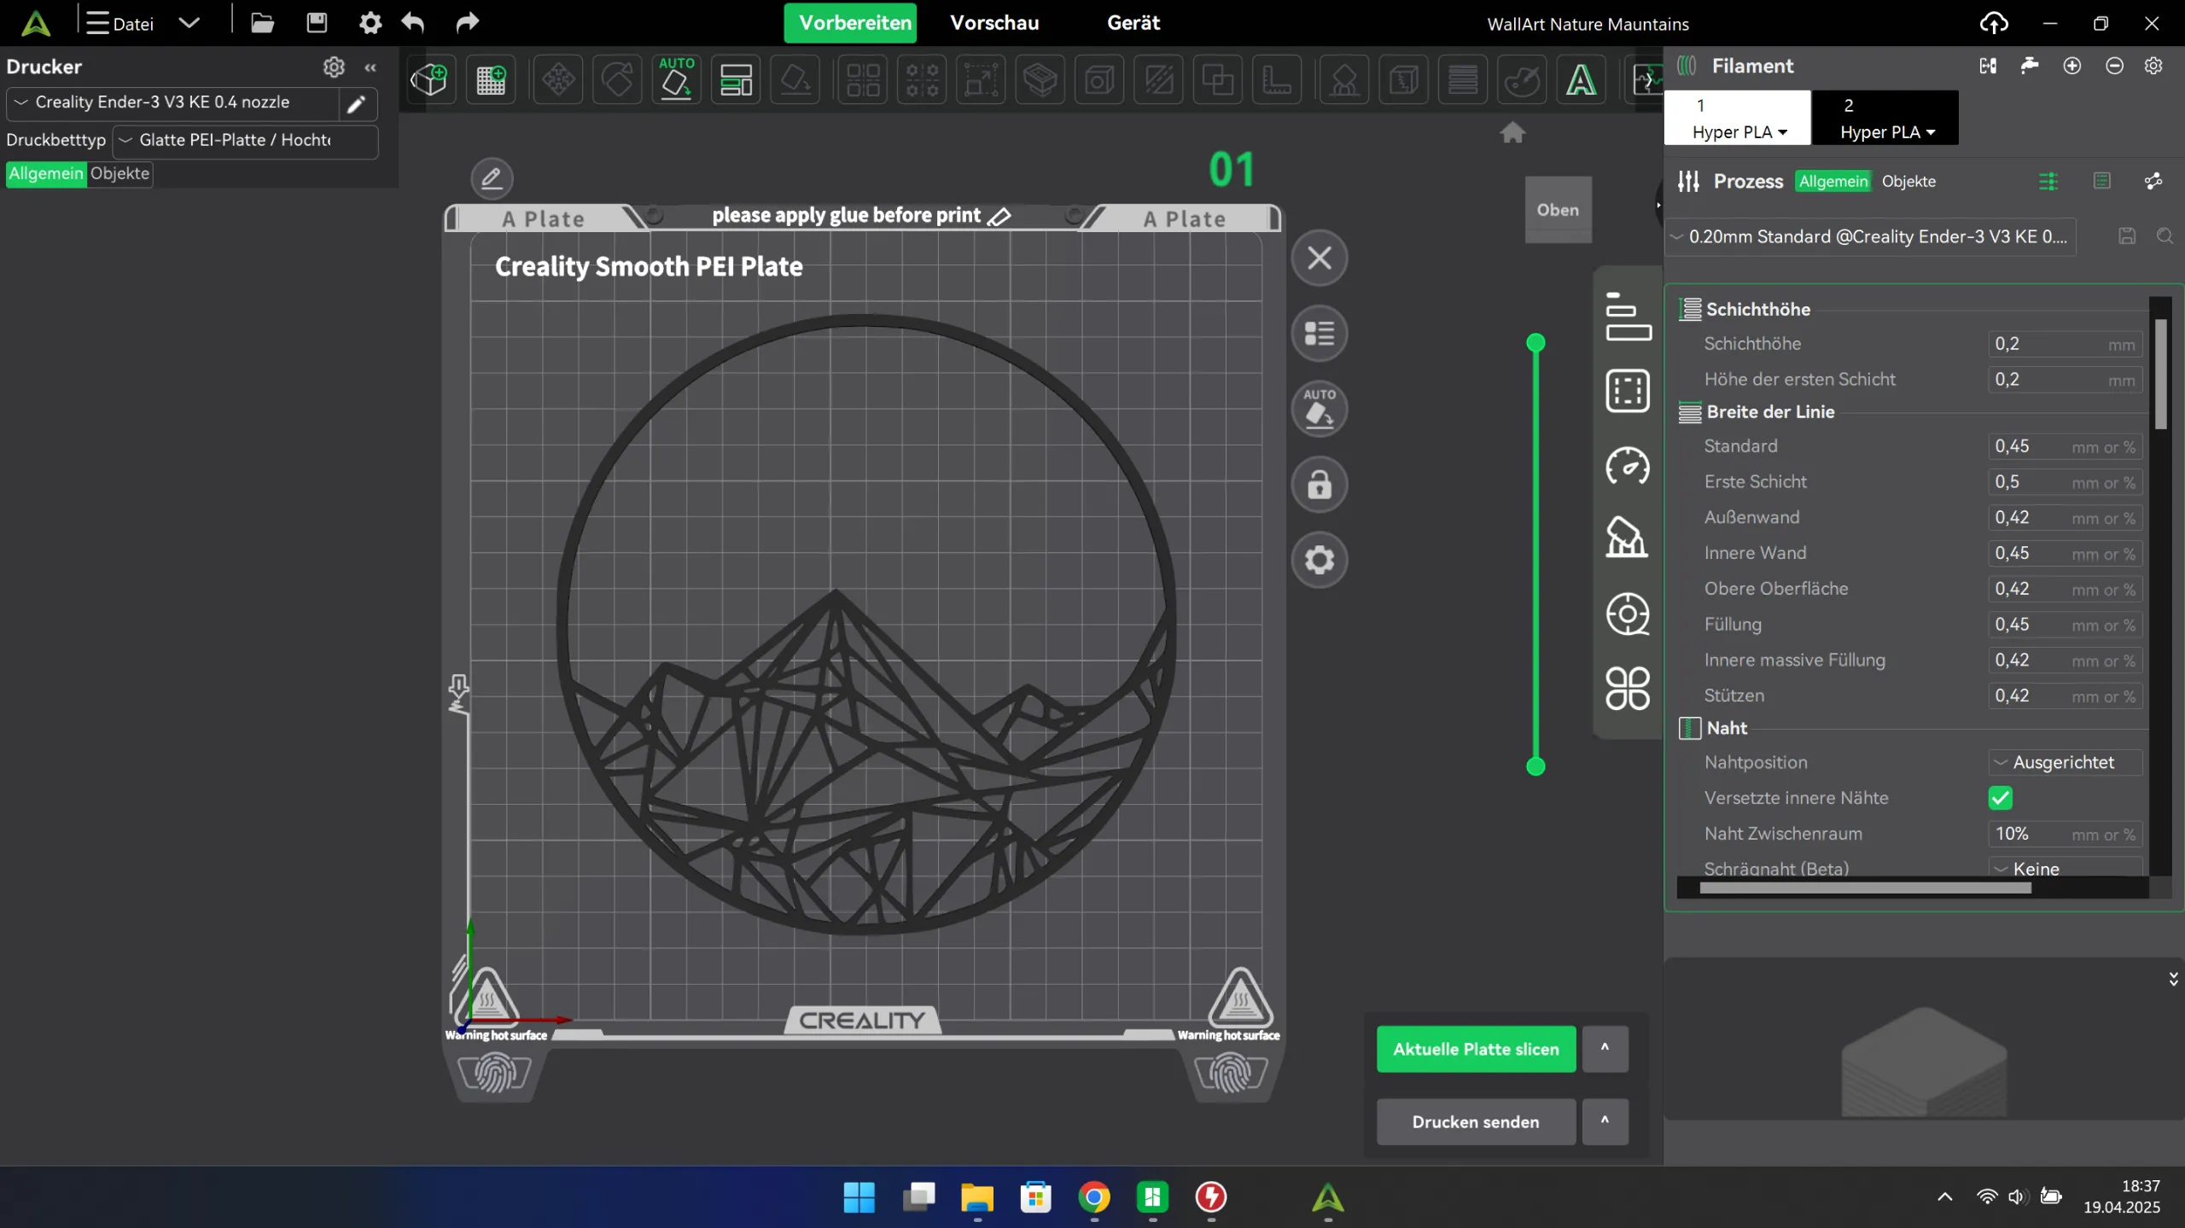
Task: Click the Oben view cube face
Action: click(1558, 210)
